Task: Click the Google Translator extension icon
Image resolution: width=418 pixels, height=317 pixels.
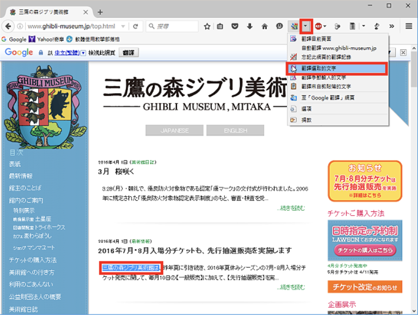Action: [x=294, y=26]
